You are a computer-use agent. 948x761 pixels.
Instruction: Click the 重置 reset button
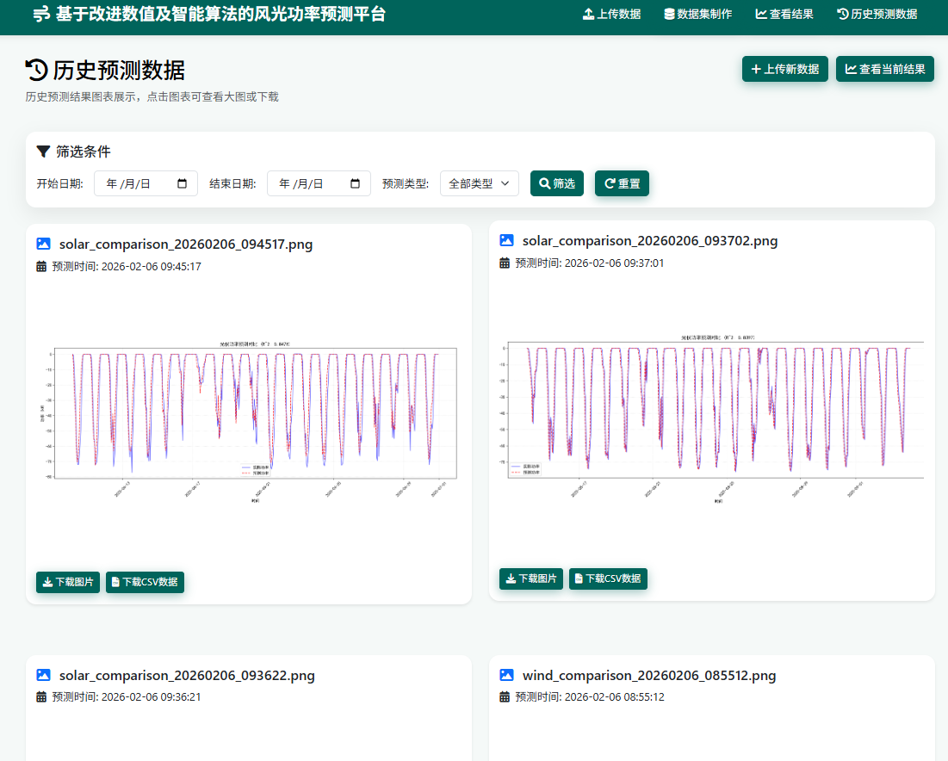(x=622, y=183)
